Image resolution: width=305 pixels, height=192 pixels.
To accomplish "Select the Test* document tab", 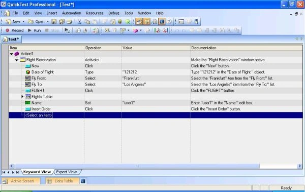I will point(11,39).
